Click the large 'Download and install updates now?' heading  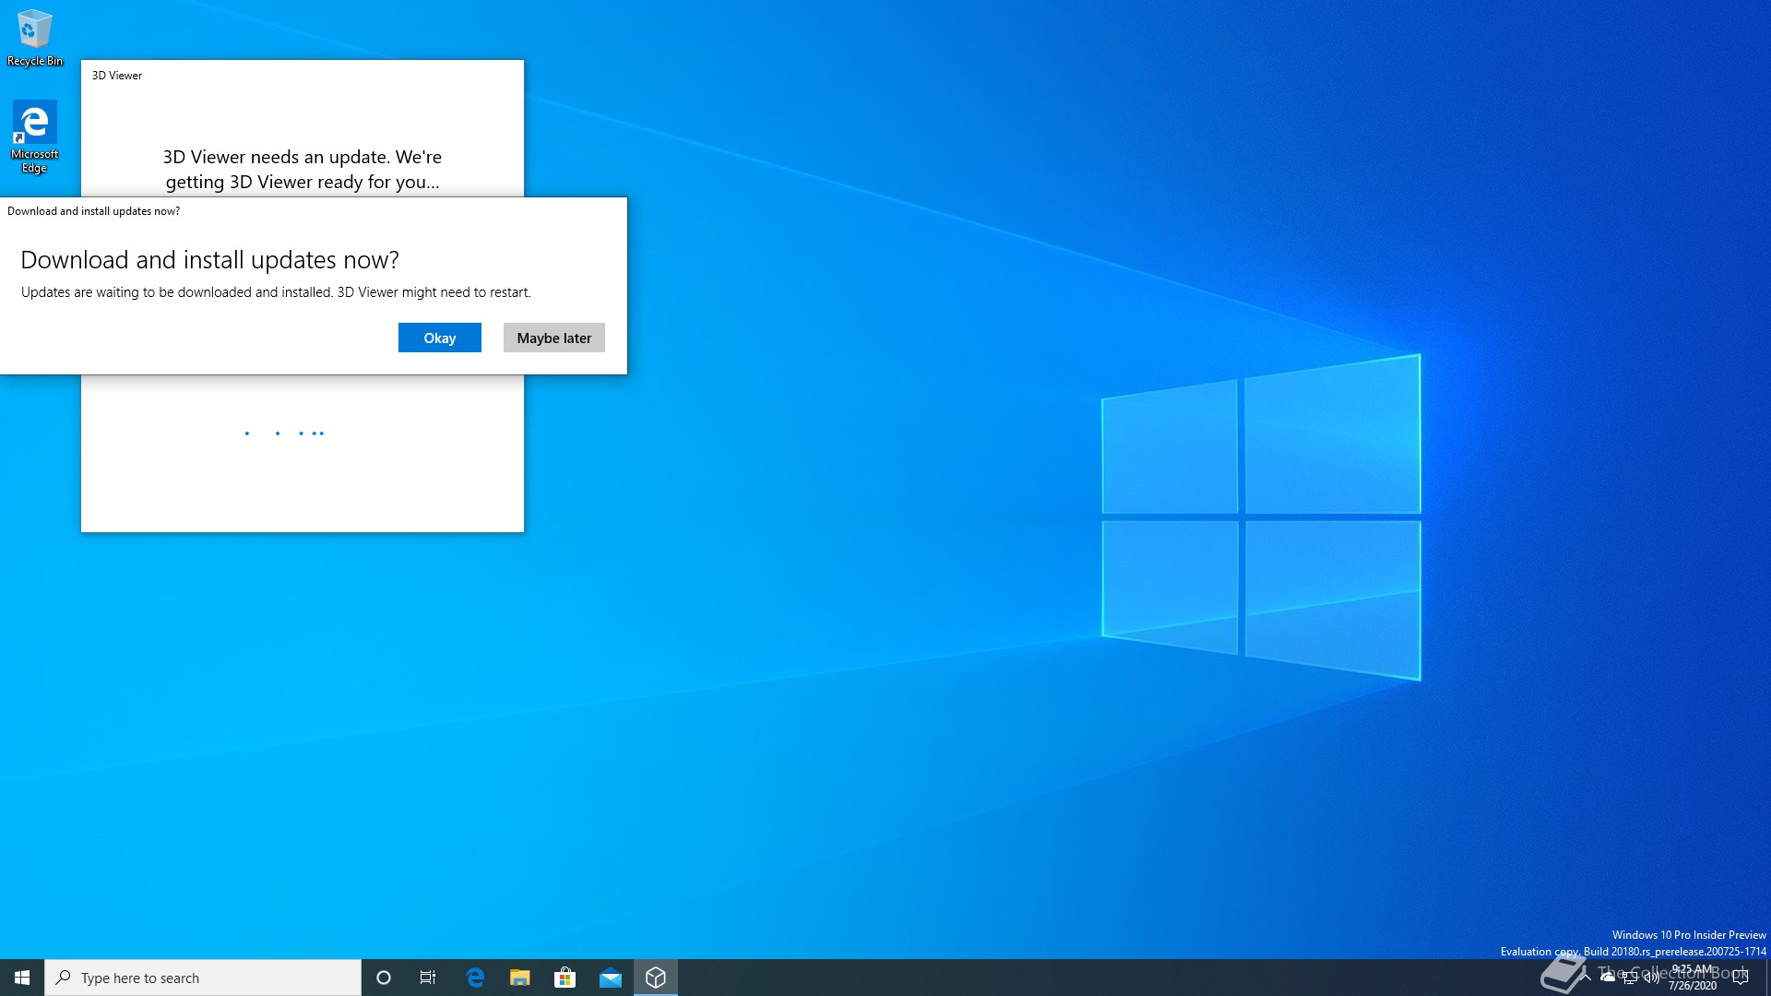[210, 260]
